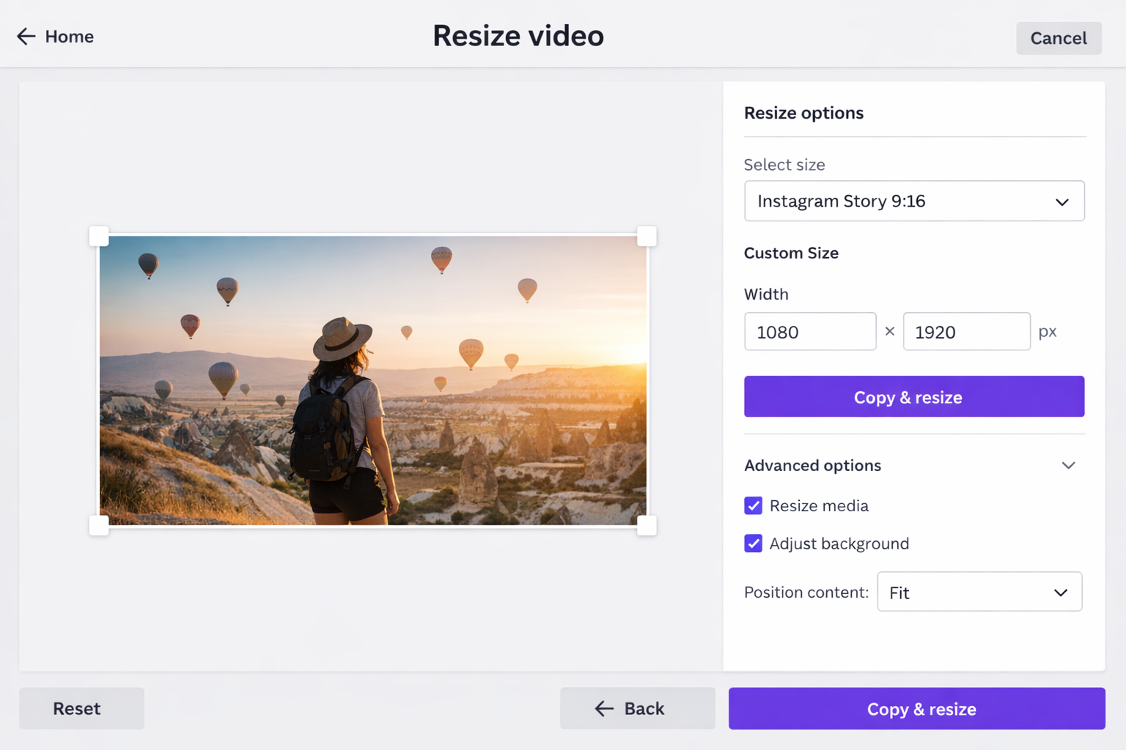Click the bottom-left corner handle of the image
The height and width of the screenshot is (750, 1126).
coord(99,525)
